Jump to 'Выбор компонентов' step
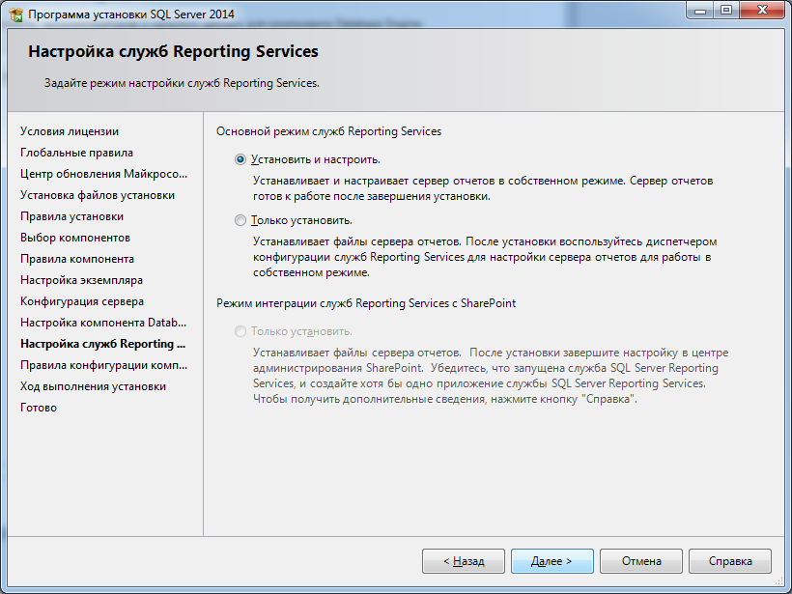Image resolution: width=792 pixels, height=594 pixels. pos(75,238)
